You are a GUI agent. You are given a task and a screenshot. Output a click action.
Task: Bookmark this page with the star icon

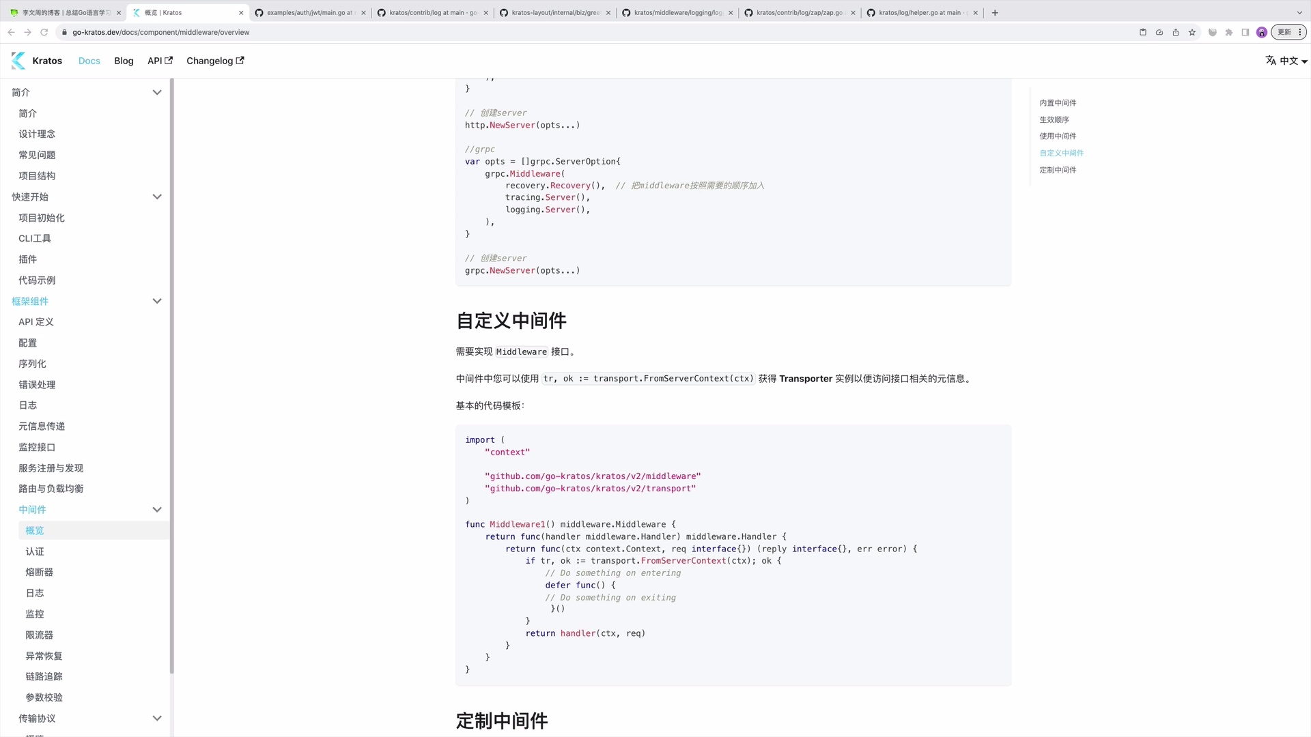1192,32
